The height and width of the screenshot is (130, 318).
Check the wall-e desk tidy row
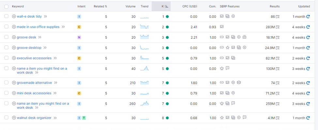click(x=7, y=16)
